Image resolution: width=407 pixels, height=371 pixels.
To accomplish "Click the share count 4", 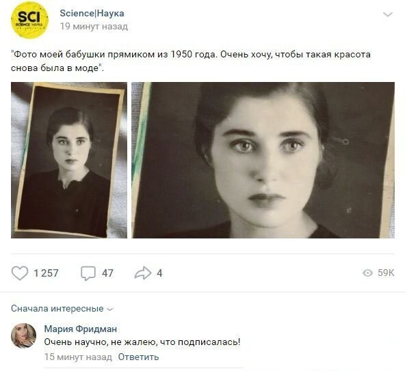I will coord(159,273).
